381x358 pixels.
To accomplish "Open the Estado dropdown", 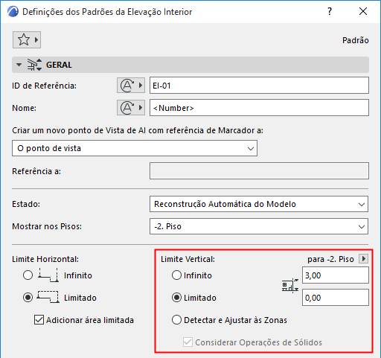I will tap(259, 204).
